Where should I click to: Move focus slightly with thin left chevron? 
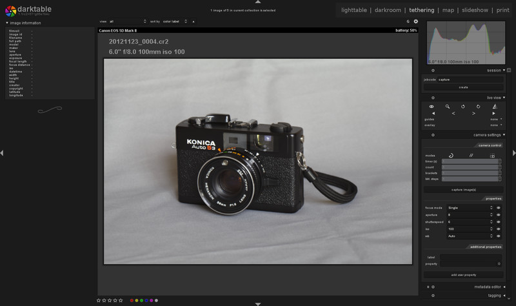[x=453, y=114]
